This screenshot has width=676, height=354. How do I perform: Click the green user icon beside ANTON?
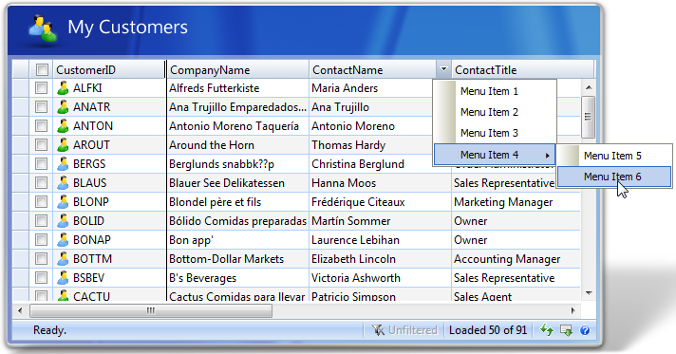pos(63,126)
